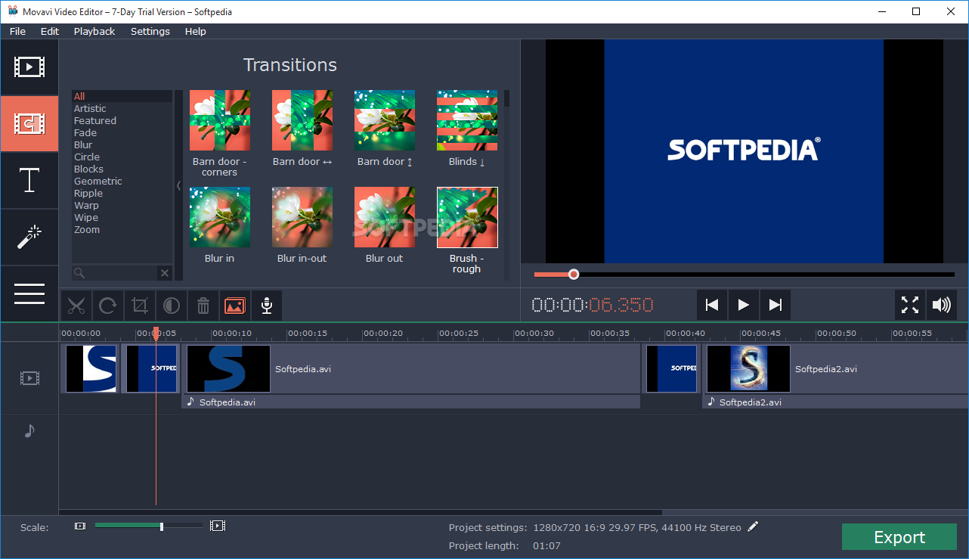Skip to next frame button
Viewport: 969px width, 559px height.
pyautogui.click(x=775, y=305)
